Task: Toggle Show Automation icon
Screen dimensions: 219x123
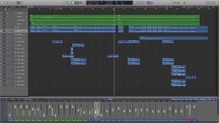Action: 25,7
